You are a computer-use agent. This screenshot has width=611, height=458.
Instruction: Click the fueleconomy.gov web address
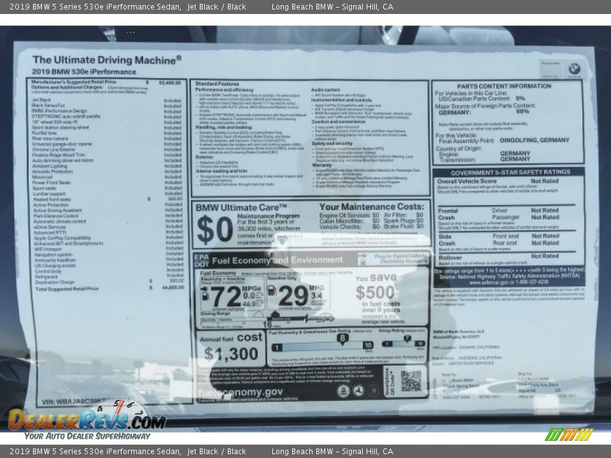(x=240, y=392)
